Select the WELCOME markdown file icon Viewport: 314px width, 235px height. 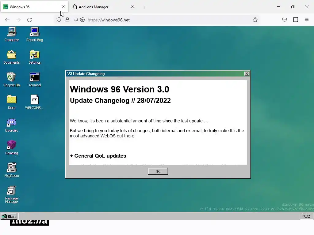[x=34, y=102]
